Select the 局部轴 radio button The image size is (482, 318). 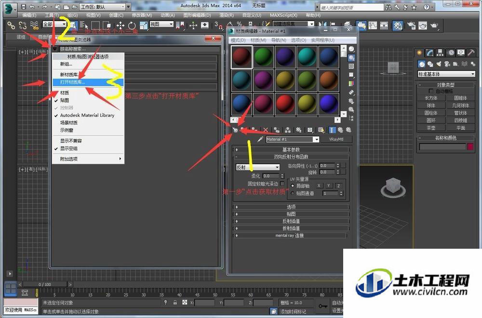point(293,186)
